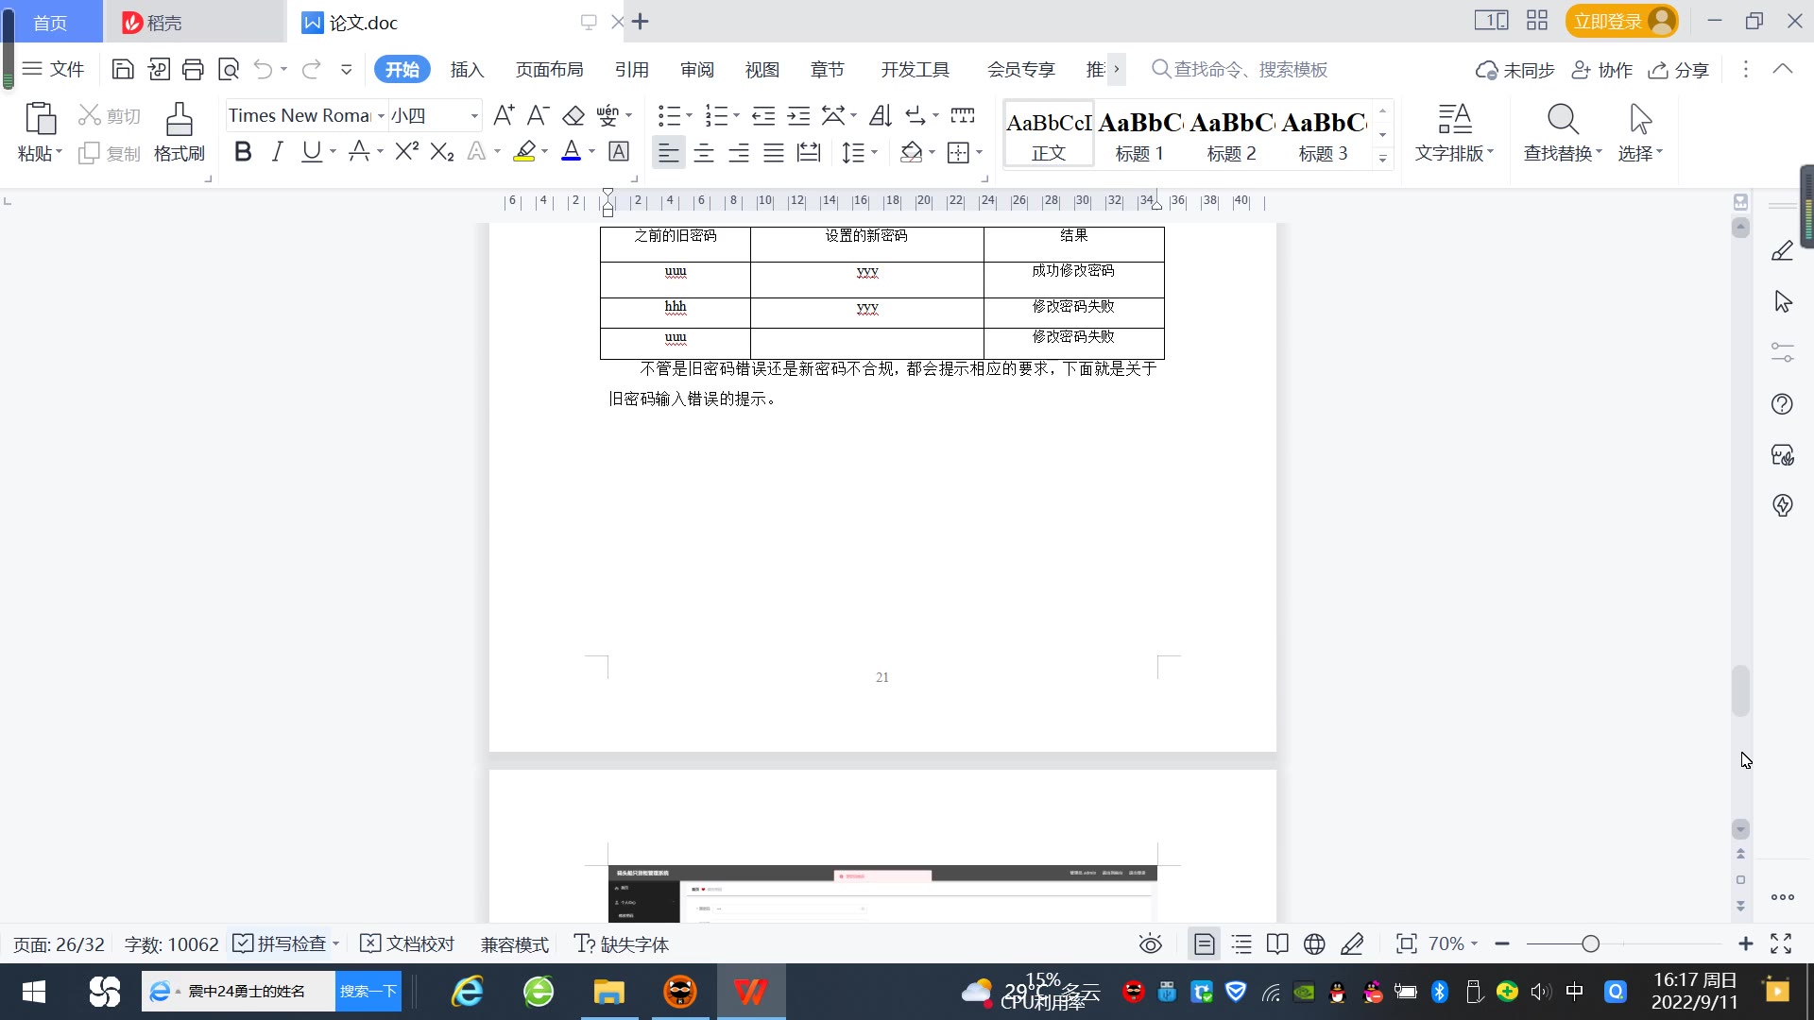Expand the Times New Roman font list
This screenshot has height=1020, width=1814.
(x=381, y=116)
